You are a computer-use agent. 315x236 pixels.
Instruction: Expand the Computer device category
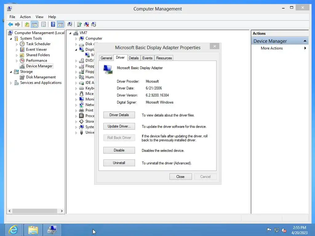tap(76, 38)
